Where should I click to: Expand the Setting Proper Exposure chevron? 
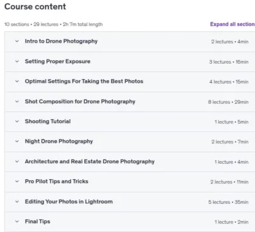[17, 61]
